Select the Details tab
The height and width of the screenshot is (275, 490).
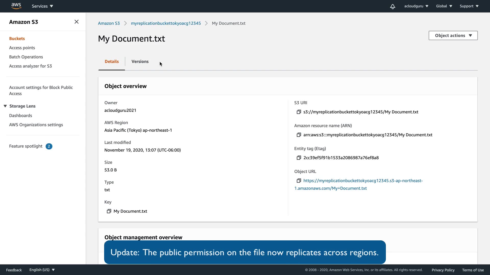[112, 62]
